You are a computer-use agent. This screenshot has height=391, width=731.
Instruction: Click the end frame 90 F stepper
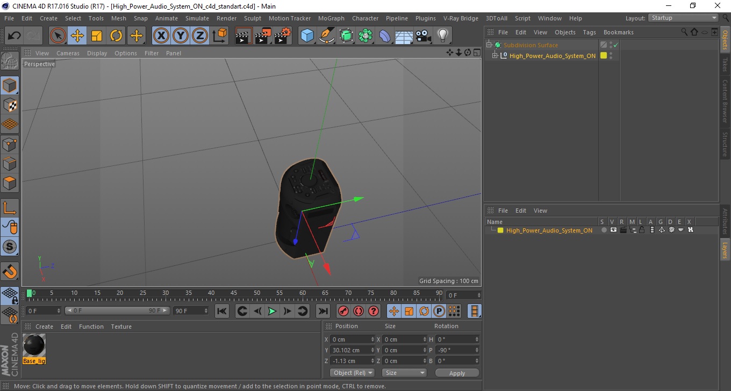(205, 311)
